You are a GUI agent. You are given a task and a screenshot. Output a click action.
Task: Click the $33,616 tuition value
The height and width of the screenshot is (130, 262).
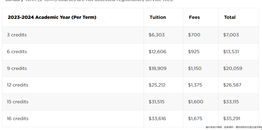(x=157, y=119)
